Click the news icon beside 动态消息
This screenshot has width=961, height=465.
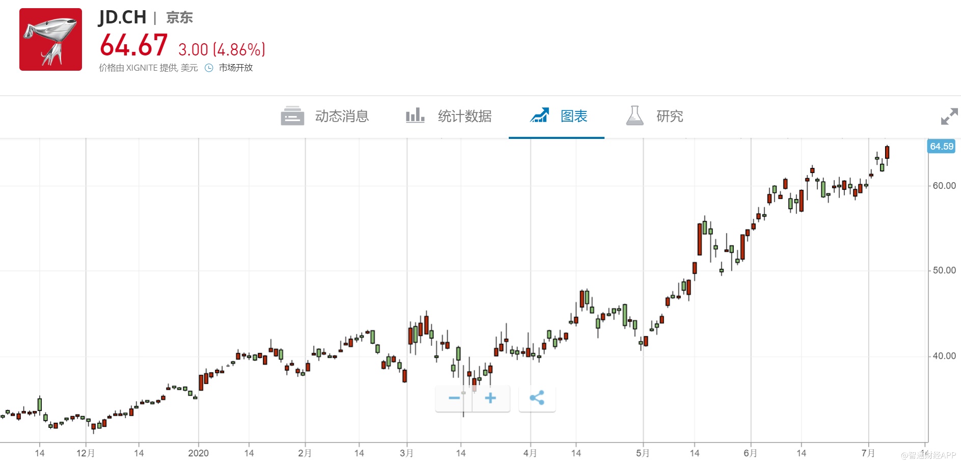pos(292,116)
